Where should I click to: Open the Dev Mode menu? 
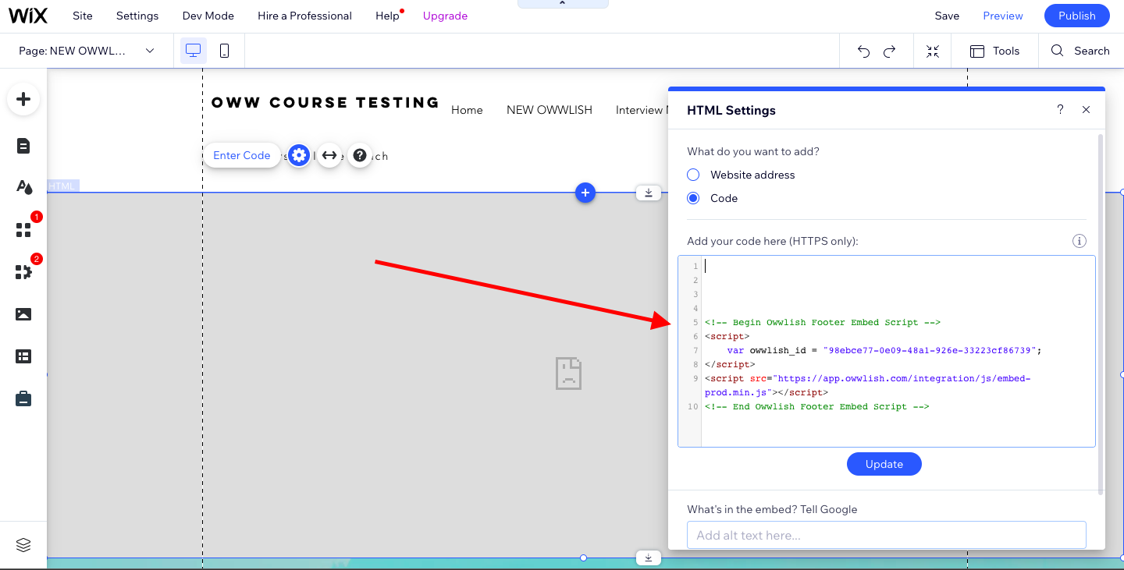(x=208, y=16)
